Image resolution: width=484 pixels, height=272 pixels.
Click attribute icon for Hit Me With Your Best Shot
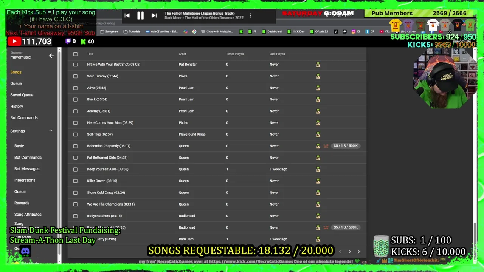click(318, 65)
